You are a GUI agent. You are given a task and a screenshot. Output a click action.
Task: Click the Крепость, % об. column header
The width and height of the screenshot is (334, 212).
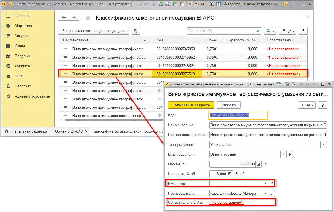pos(243,40)
